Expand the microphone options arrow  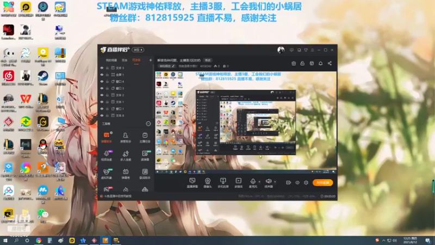259,182
